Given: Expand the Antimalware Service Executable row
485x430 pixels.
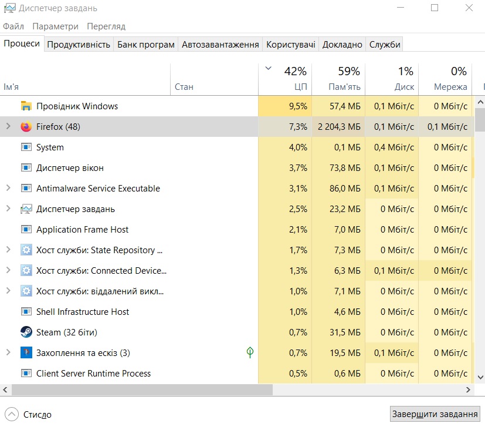Looking at the screenshot, I should coord(8,188).
